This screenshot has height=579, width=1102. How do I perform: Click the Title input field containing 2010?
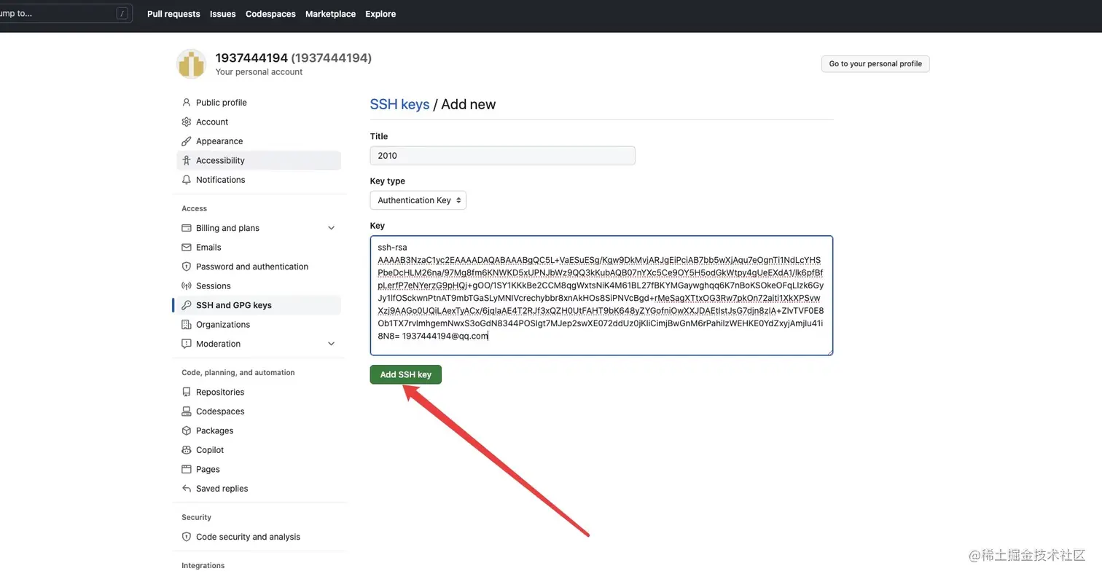click(502, 155)
